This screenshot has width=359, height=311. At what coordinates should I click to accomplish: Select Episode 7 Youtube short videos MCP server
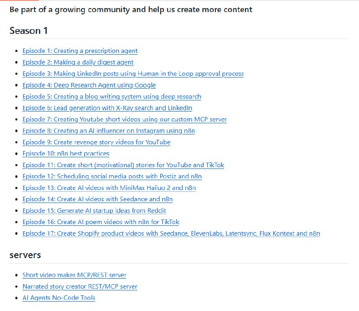point(124,120)
